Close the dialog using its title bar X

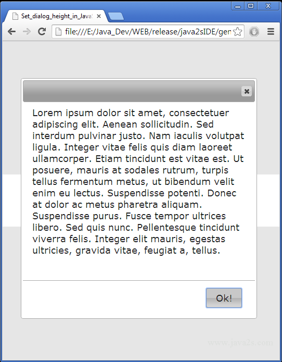tap(247, 91)
